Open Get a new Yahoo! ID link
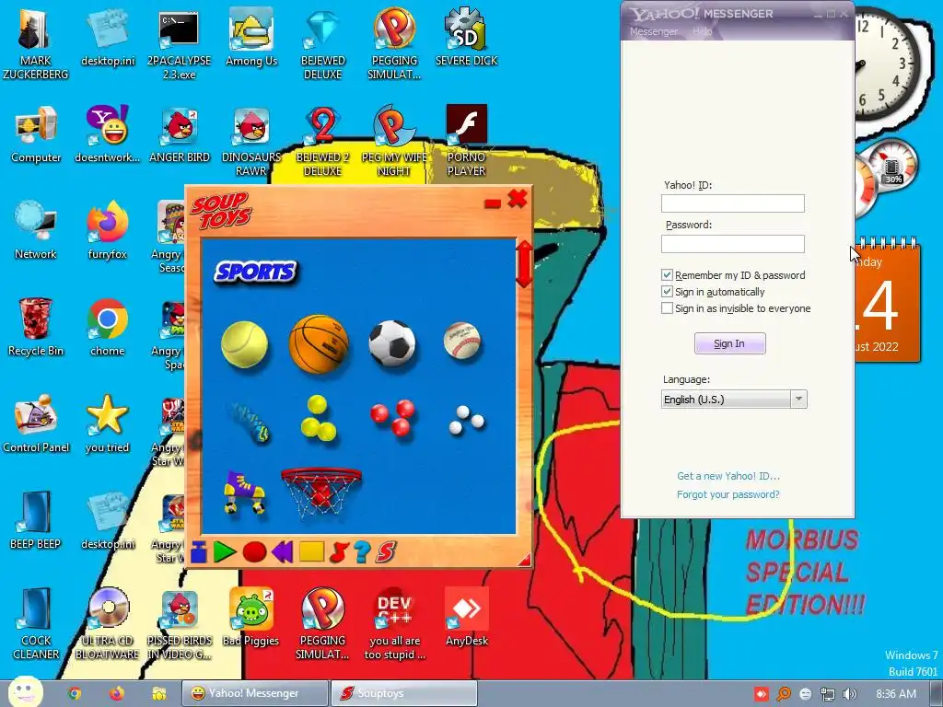The width and height of the screenshot is (943, 707). [728, 476]
